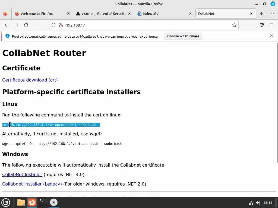
Task: Click the CollabNet Router heading
Action: [x=44, y=53]
